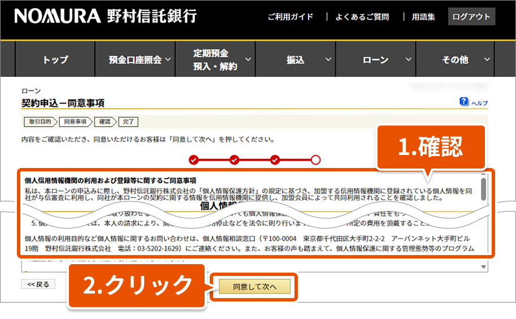Click the <<戻る back button
This screenshot has width=516, height=319.
38,284
